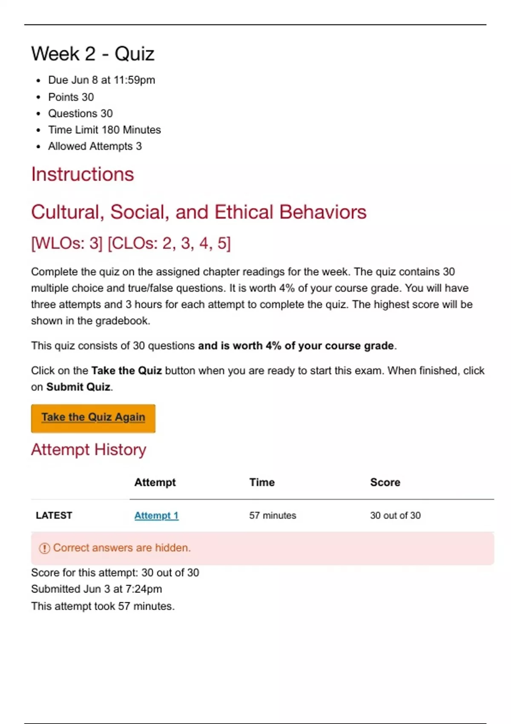Viewport: 511px width, 724px height.
Task: Click the Attempt column header
Action: point(155,483)
